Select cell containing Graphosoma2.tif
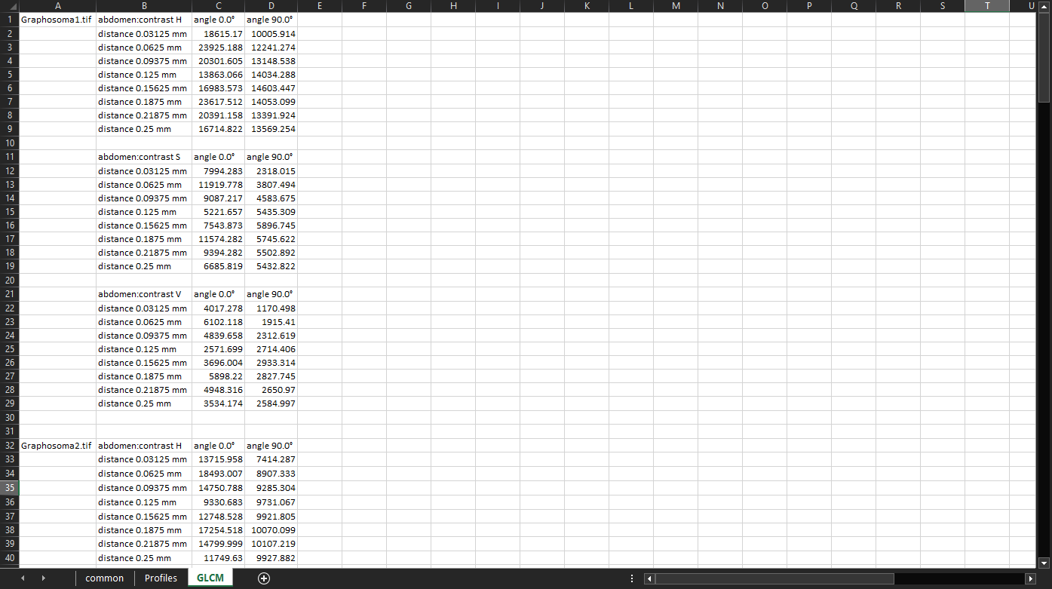The width and height of the screenshot is (1052, 589). pyautogui.click(x=57, y=446)
